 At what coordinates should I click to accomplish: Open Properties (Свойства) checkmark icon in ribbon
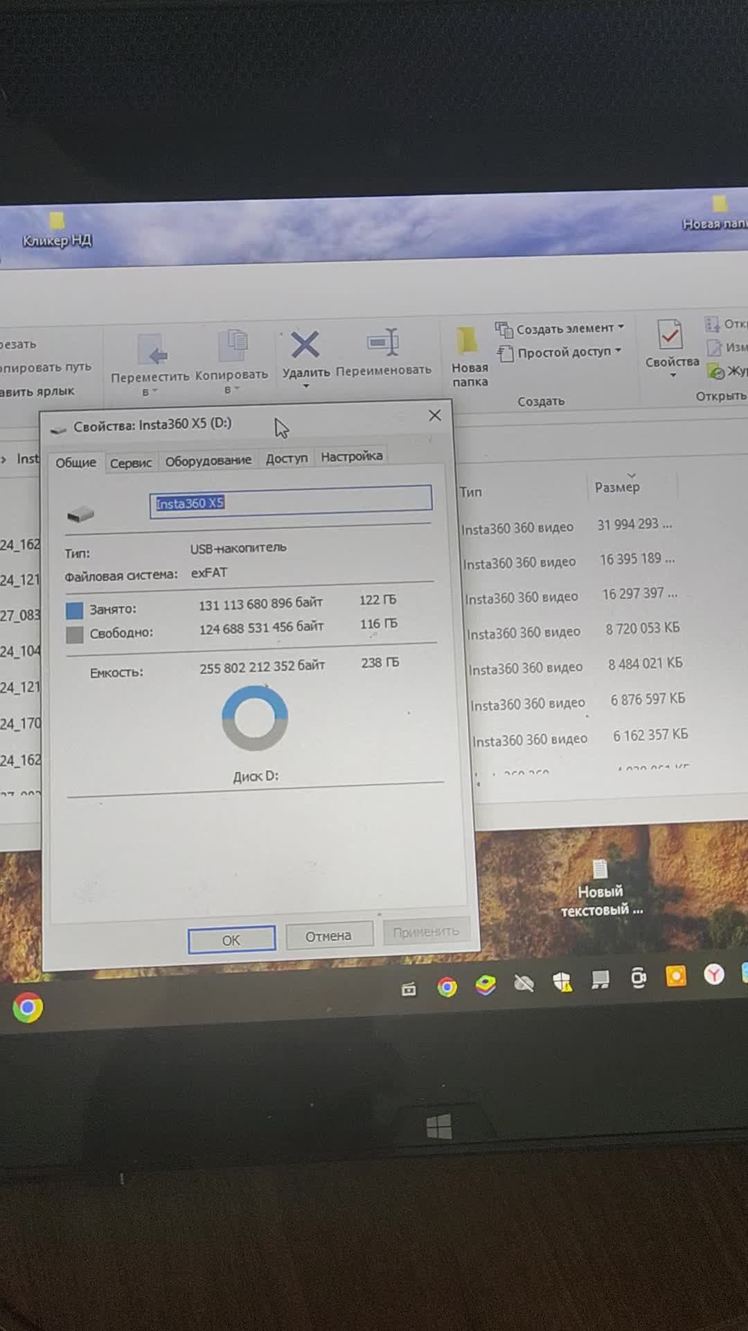click(x=670, y=335)
